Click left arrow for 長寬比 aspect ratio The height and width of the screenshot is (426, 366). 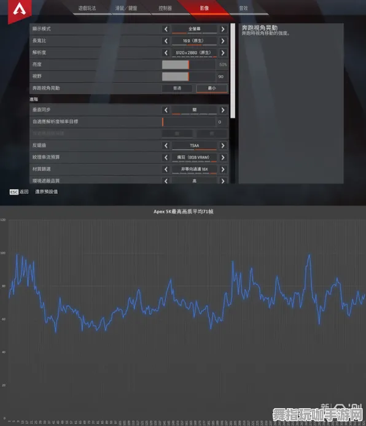[166, 41]
